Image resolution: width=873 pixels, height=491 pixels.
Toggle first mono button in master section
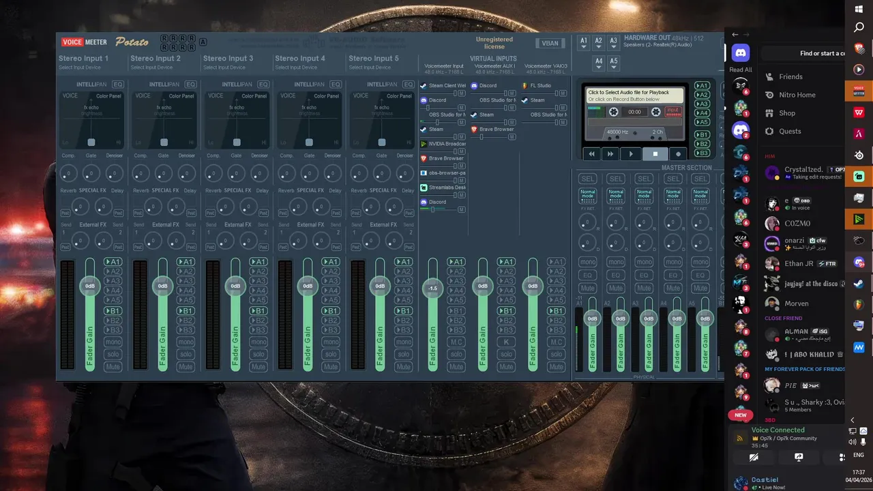(588, 262)
